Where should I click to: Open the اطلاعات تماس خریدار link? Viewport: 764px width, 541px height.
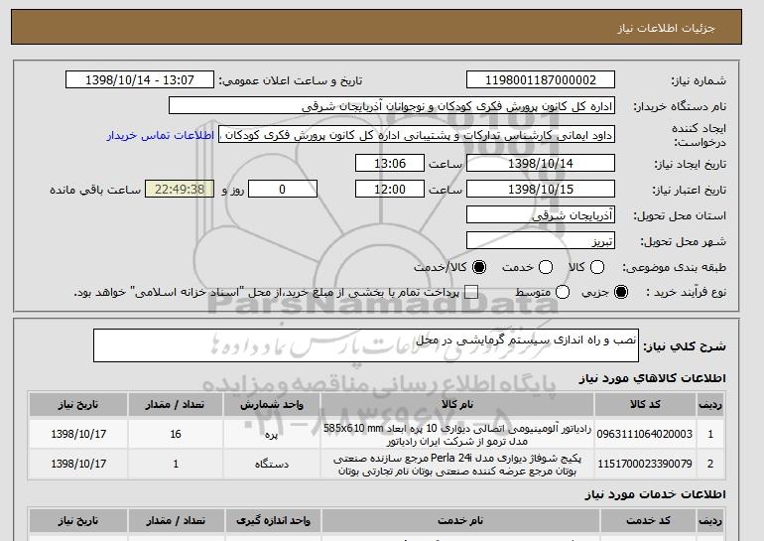(161, 135)
